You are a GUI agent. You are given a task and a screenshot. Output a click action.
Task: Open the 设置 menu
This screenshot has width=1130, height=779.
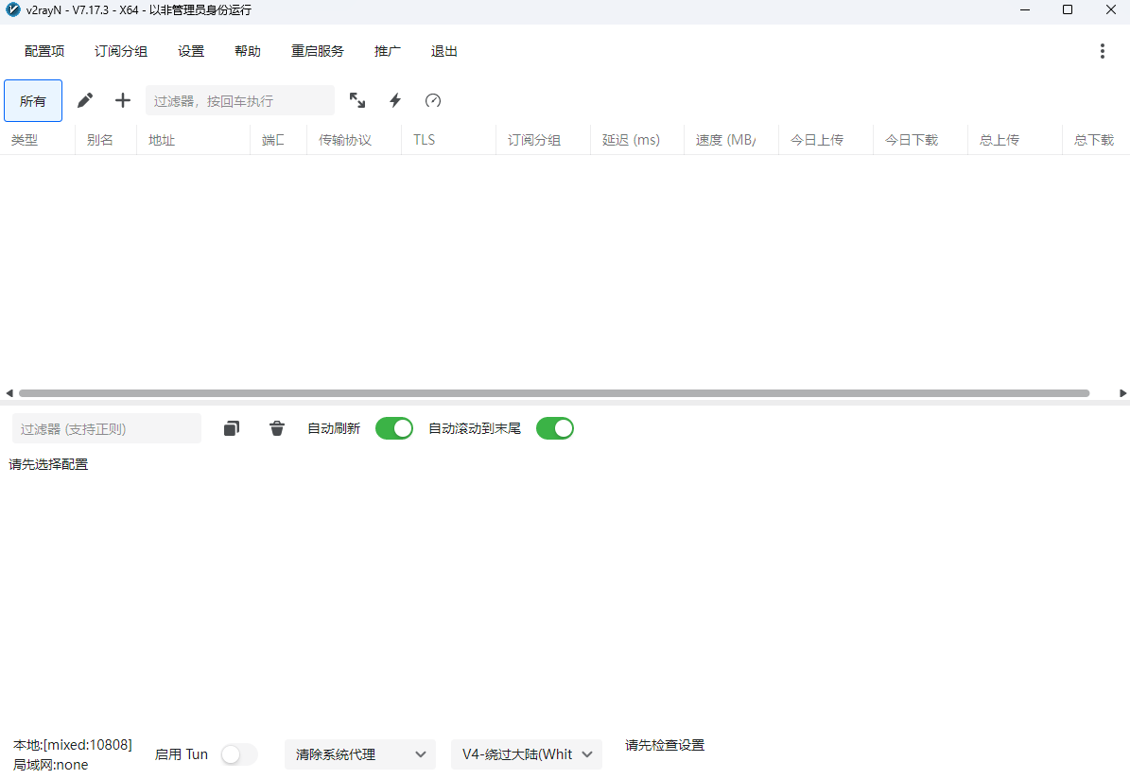191,51
